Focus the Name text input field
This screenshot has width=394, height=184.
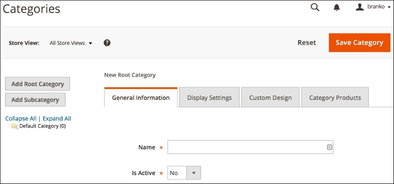250,147
